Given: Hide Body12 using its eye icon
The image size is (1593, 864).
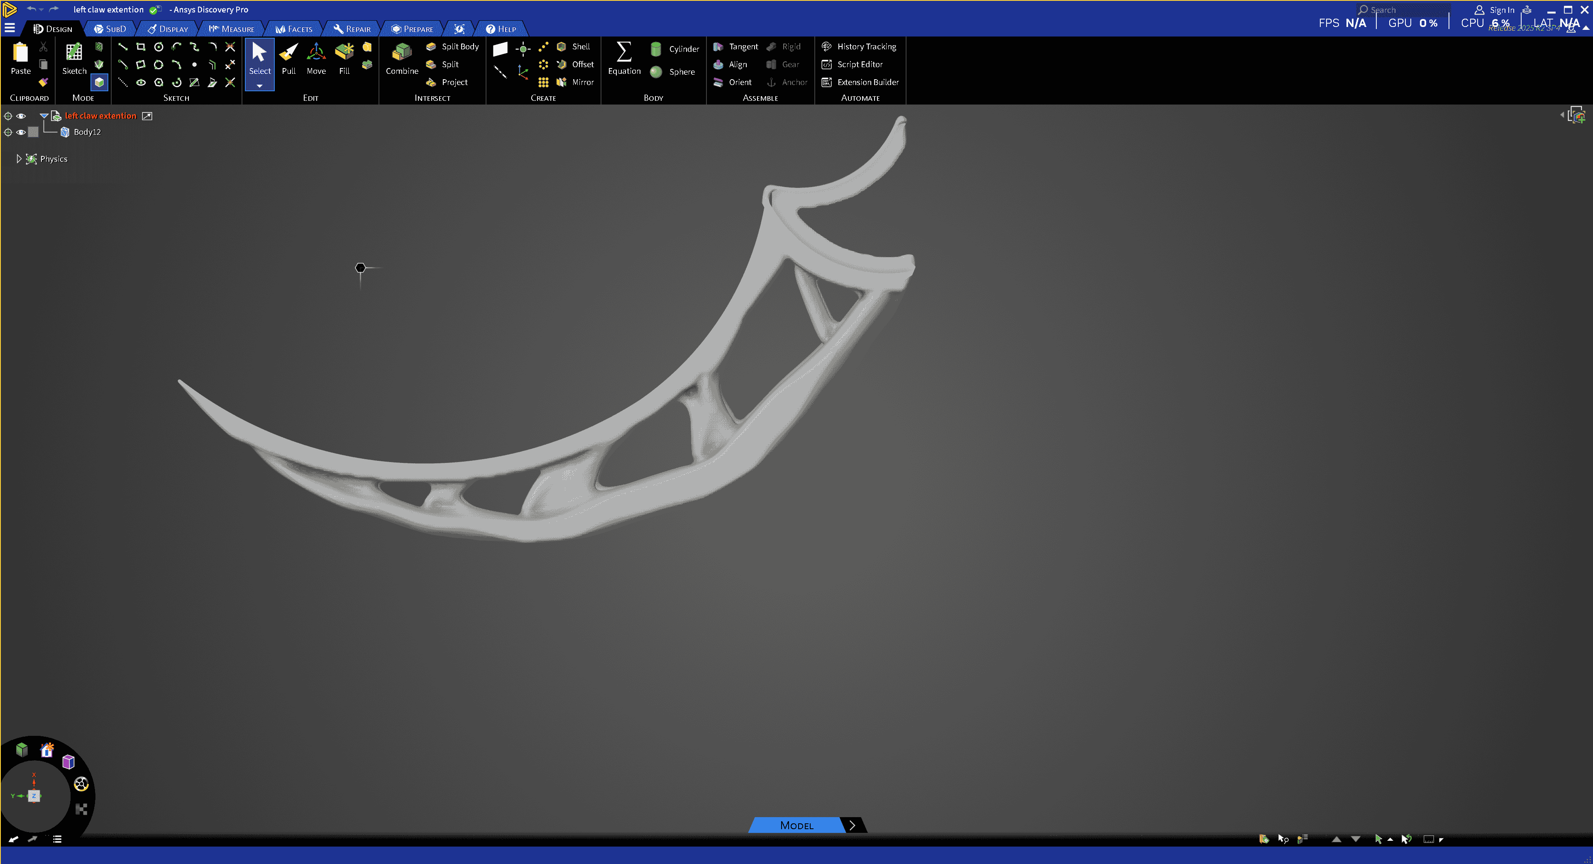Looking at the screenshot, I should pyautogui.click(x=21, y=132).
